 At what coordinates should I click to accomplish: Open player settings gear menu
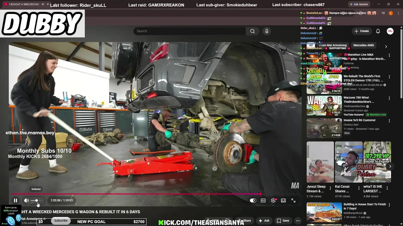273,200
